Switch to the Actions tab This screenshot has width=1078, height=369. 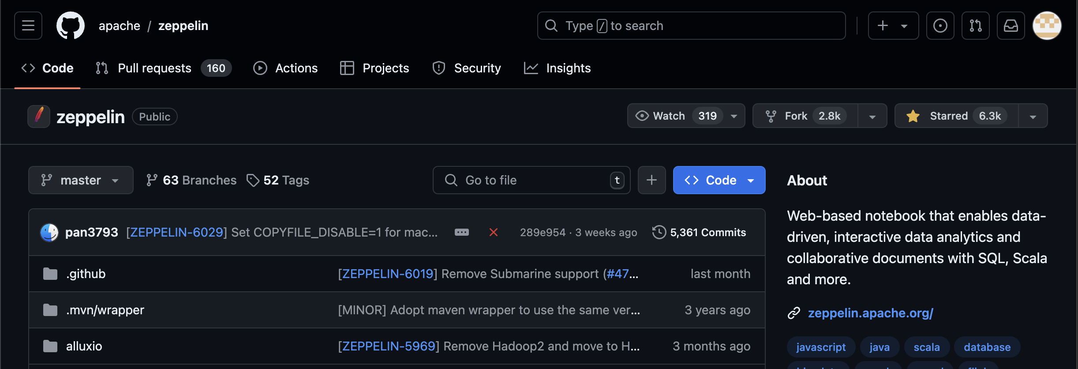[285, 68]
